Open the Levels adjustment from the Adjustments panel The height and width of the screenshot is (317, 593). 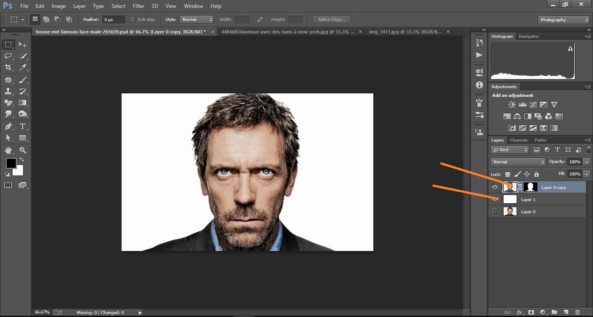pyautogui.click(x=522, y=104)
